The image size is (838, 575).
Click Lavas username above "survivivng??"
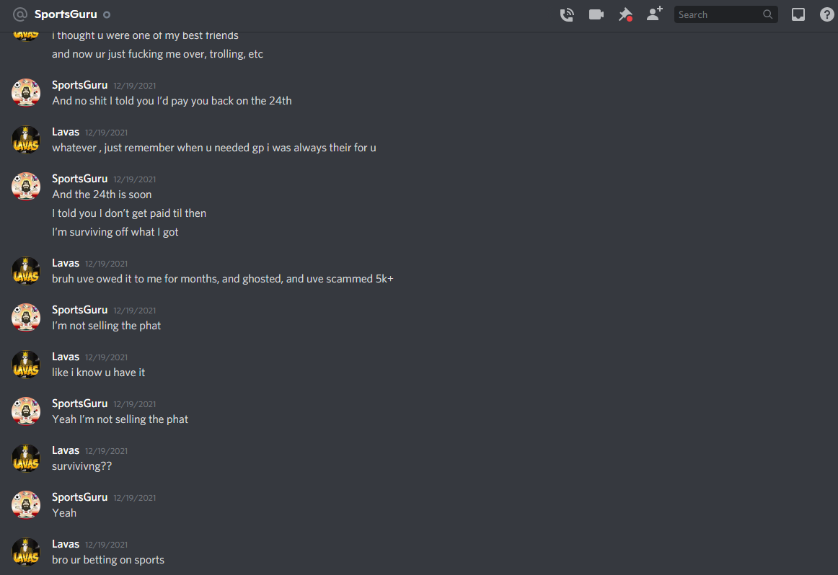[66, 450]
